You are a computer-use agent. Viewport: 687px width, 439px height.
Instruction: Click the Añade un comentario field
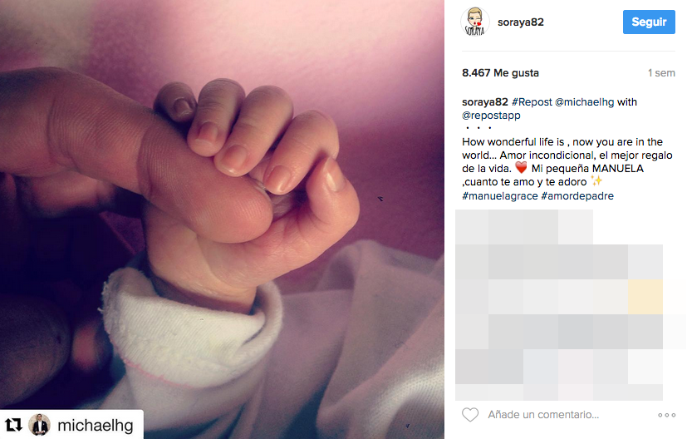[543, 415]
